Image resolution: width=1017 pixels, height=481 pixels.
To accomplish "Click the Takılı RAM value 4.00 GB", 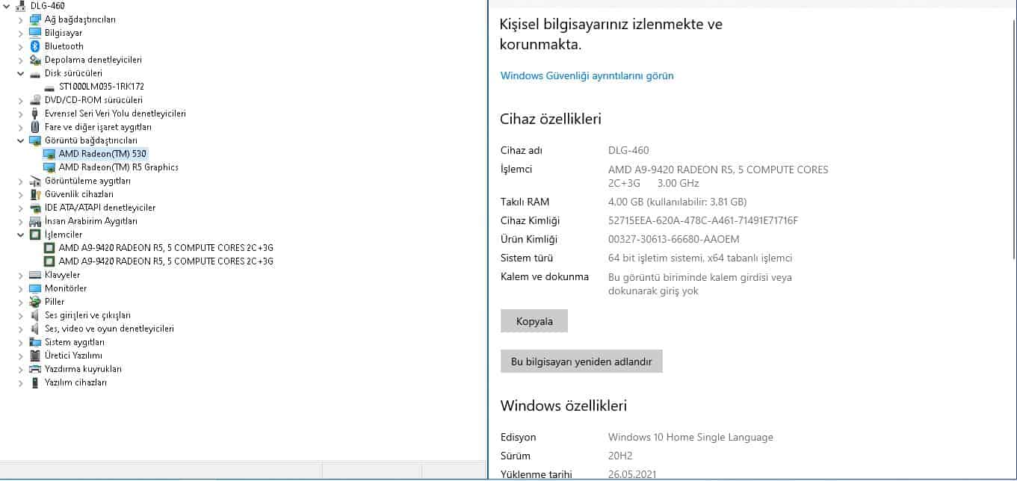I will point(677,202).
